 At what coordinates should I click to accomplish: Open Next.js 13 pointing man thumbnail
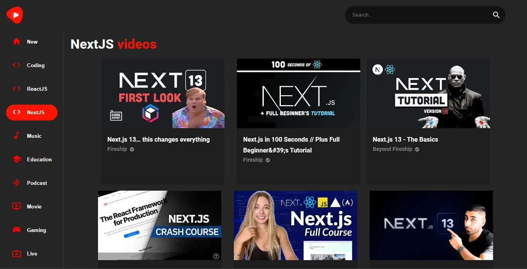pos(431,225)
